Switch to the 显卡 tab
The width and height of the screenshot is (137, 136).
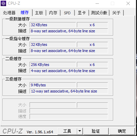[82, 13]
